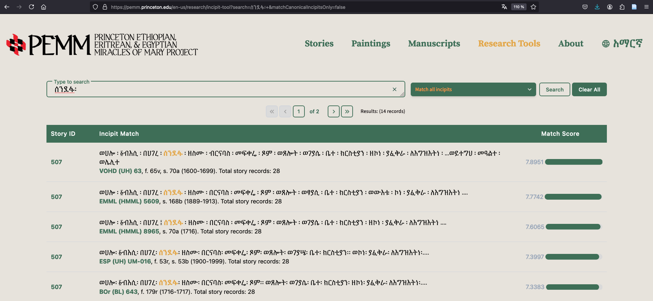This screenshot has height=301, width=653.
Task: Open the browser translate page icon
Action: tap(504, 7)
